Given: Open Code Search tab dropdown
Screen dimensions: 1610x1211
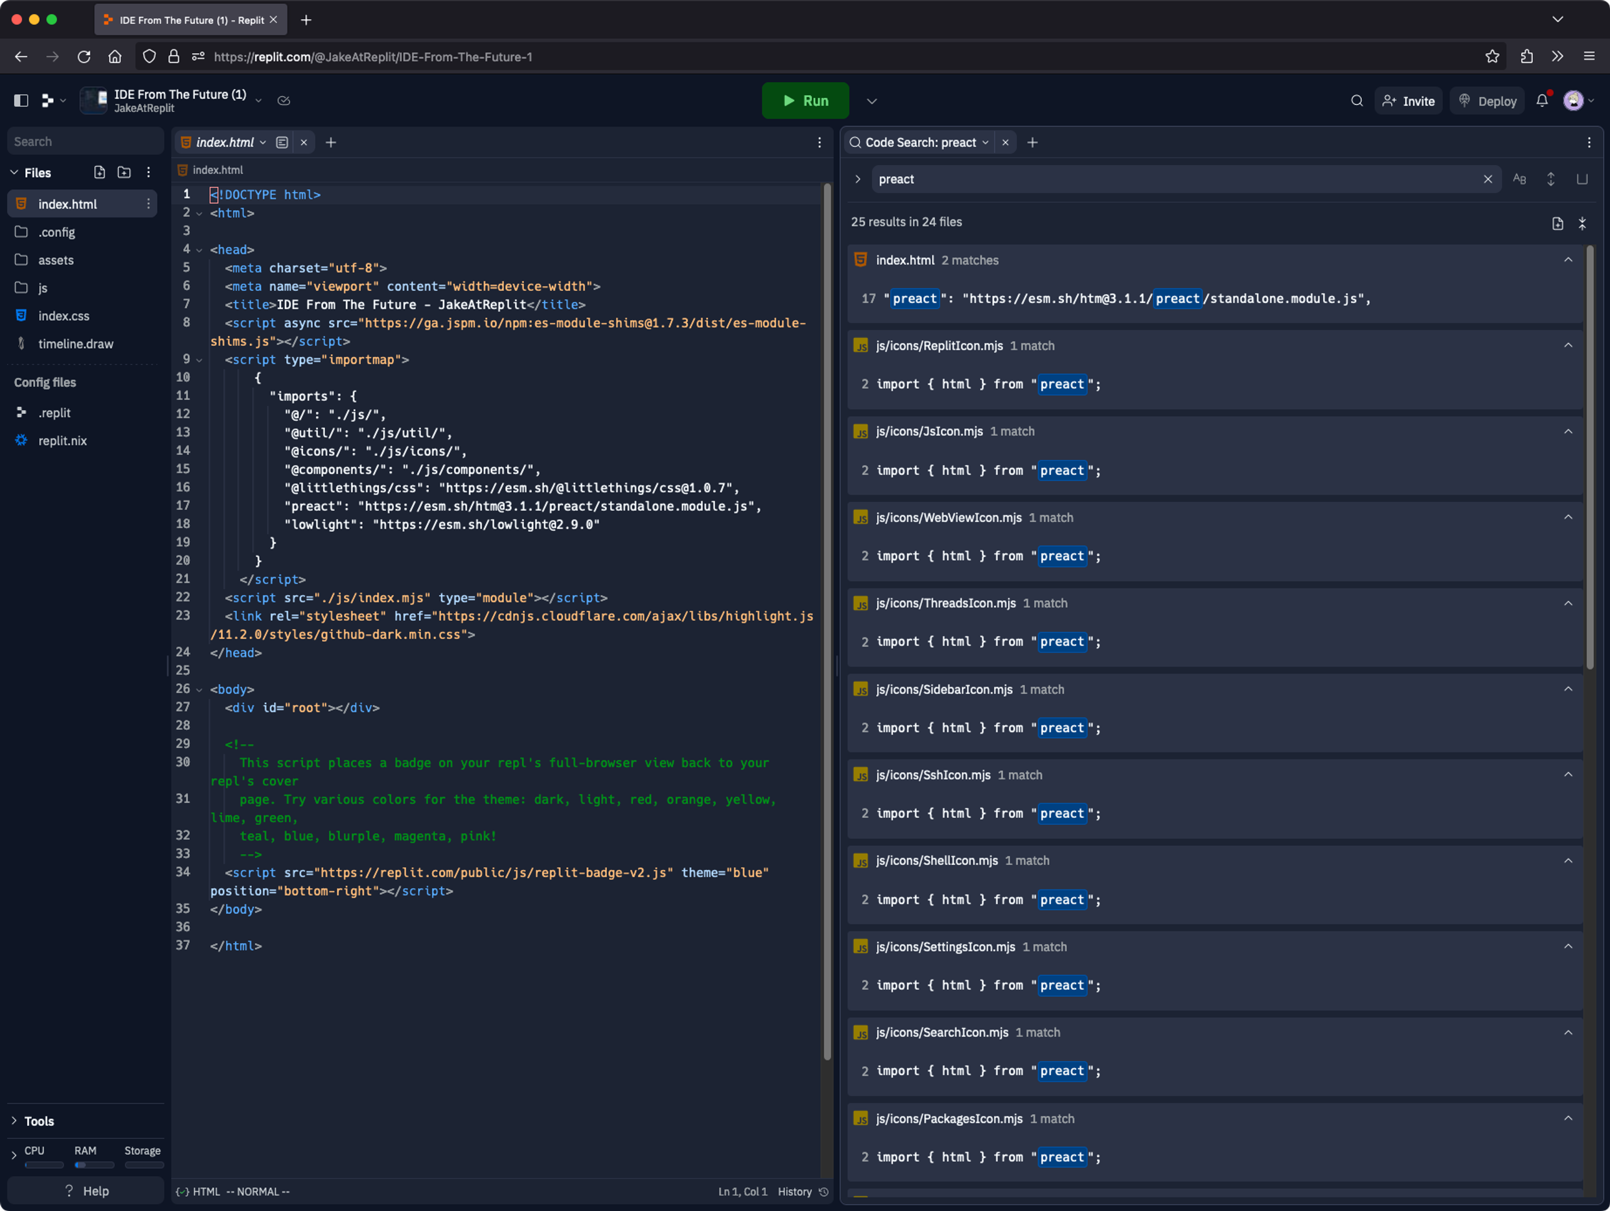Looking at the screenshot, I should (986, 143).
